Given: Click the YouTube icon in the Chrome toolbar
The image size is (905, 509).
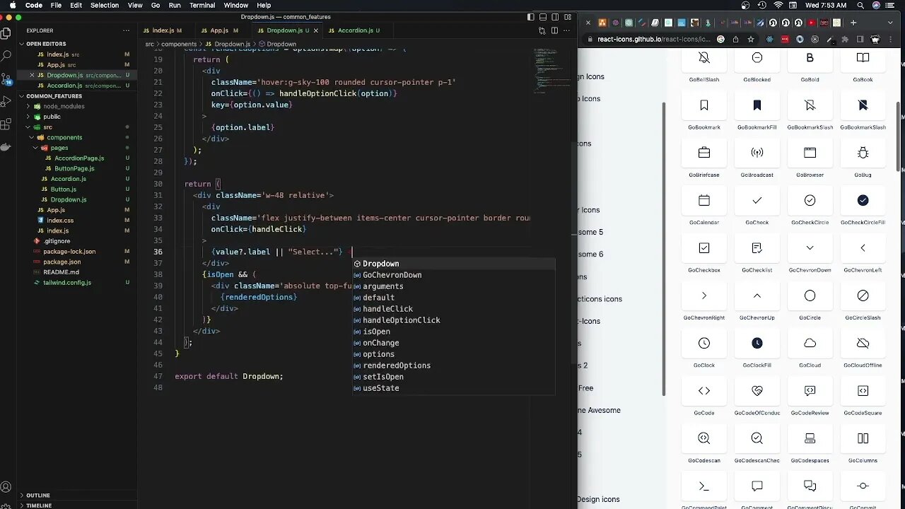Looking at the screenshot, I should point(811,22).
